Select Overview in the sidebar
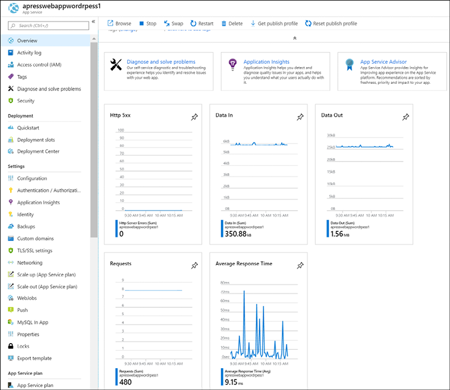Viewport: 450px width, 390px height. pos(45,40)
